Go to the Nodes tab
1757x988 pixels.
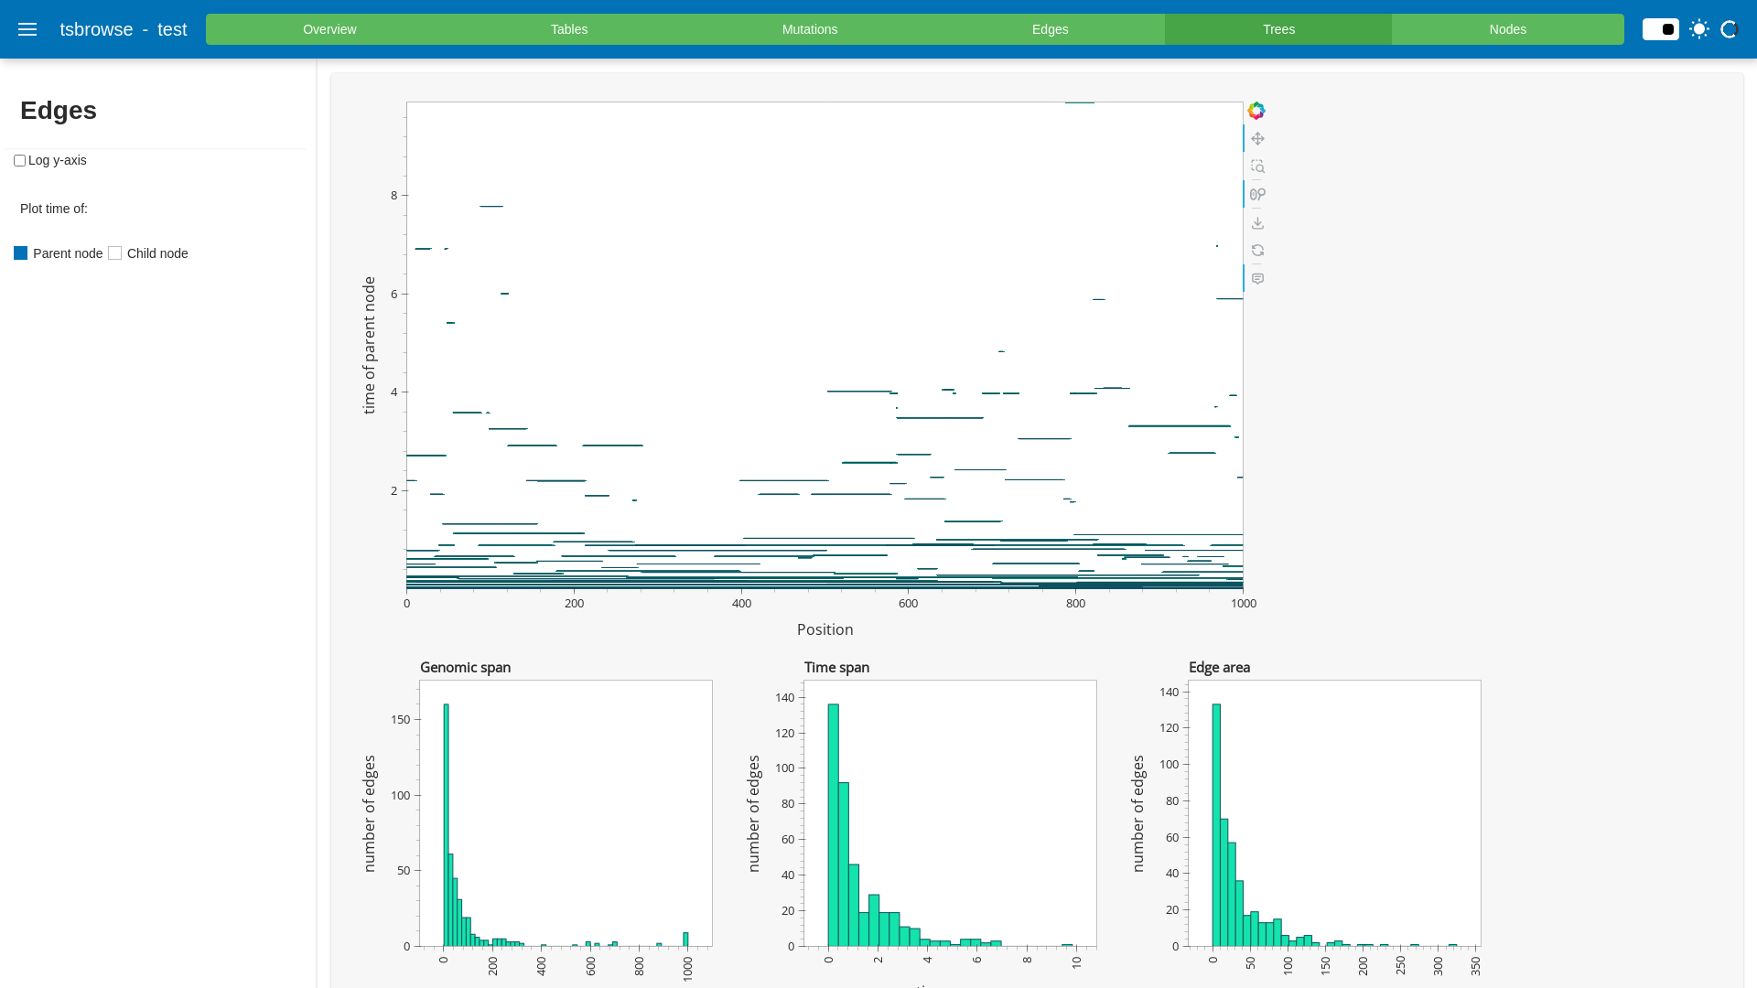point(1507,29)
